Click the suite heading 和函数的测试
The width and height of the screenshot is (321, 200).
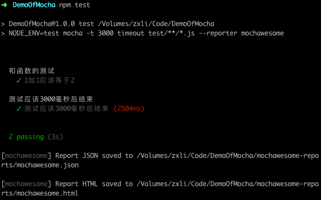[x=32, y=71]
